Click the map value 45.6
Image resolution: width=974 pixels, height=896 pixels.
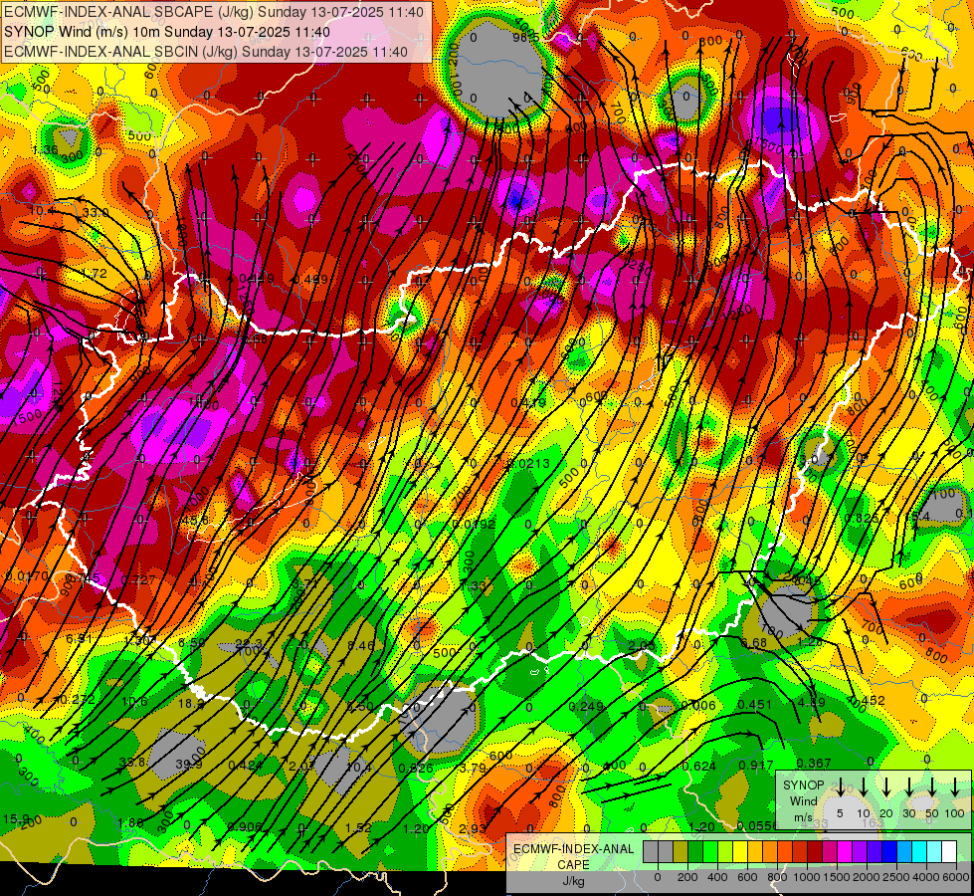pos(195,521)
